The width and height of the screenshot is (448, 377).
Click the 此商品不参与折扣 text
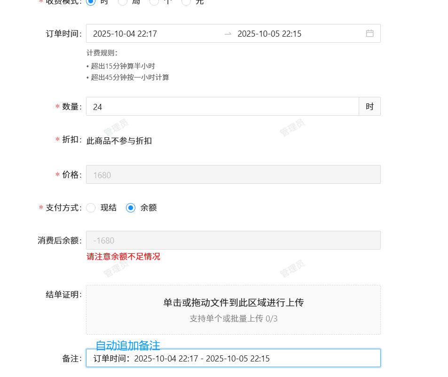pos(119,141)
